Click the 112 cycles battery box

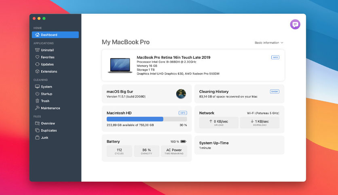pyautogui.click(x=119, y=151)
